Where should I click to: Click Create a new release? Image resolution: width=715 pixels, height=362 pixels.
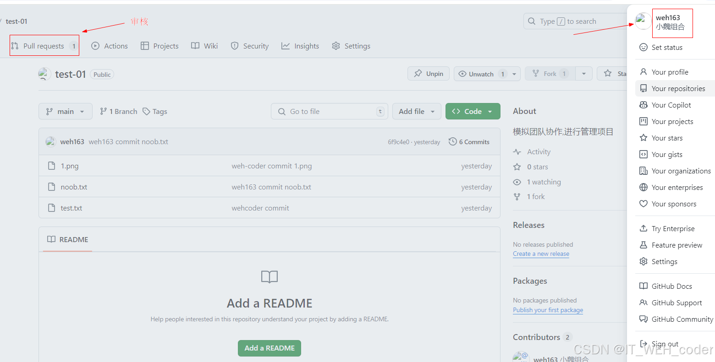541,254
